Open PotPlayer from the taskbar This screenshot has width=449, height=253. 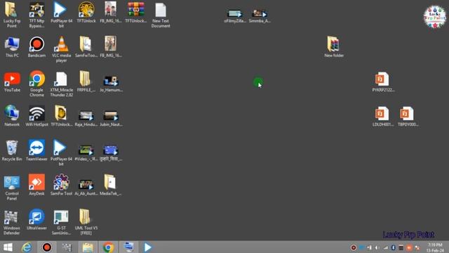pos(147,247)
